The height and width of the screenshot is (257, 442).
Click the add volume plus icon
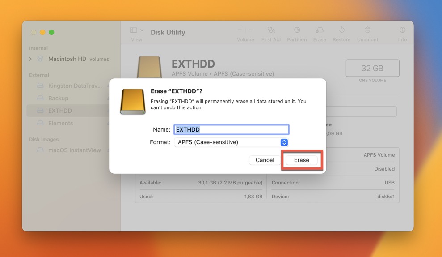tap(240, 30)
